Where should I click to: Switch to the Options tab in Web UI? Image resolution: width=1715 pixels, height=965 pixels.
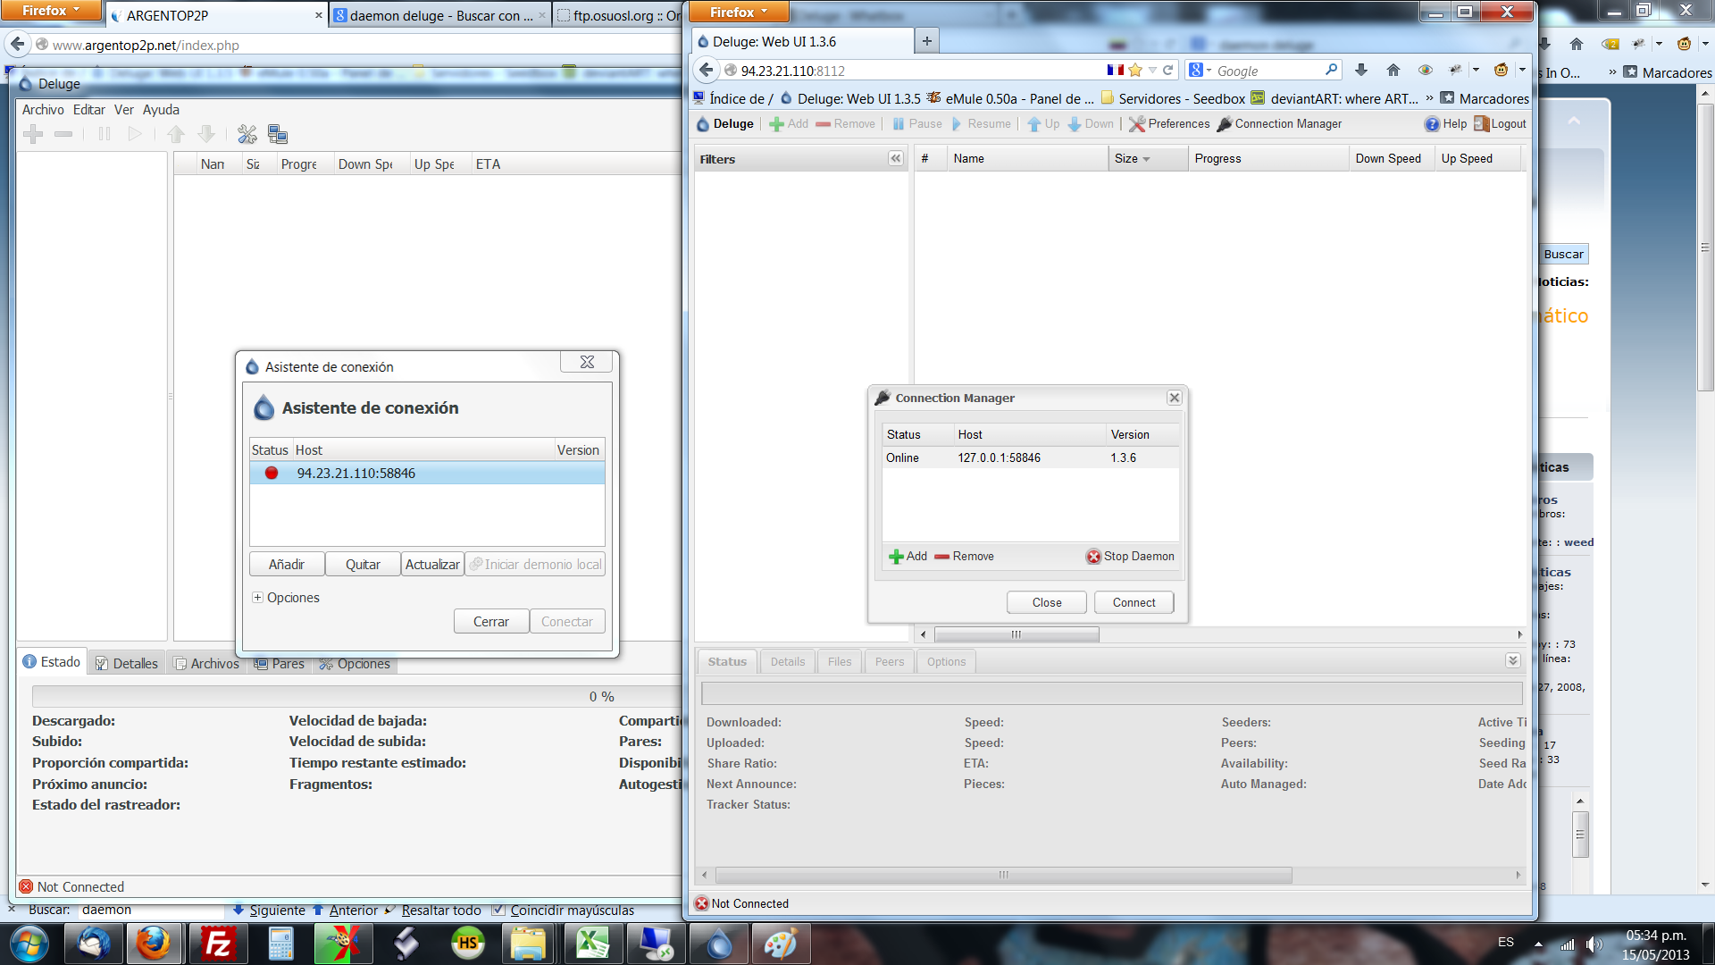946,661
